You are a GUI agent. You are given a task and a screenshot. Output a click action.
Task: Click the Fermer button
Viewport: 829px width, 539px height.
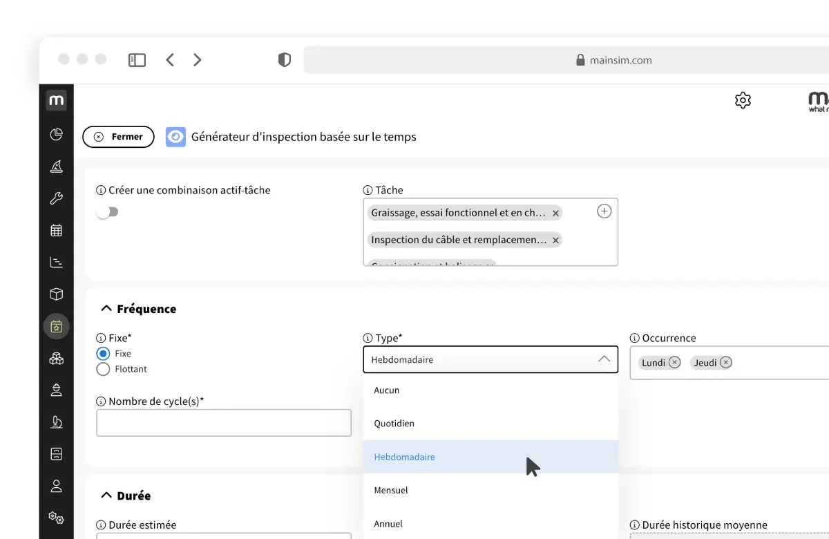coord(118,137)
